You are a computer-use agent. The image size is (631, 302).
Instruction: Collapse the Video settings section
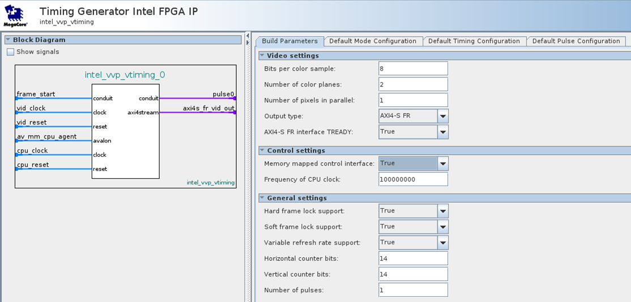pyautogui.click(x=262, y=56)
